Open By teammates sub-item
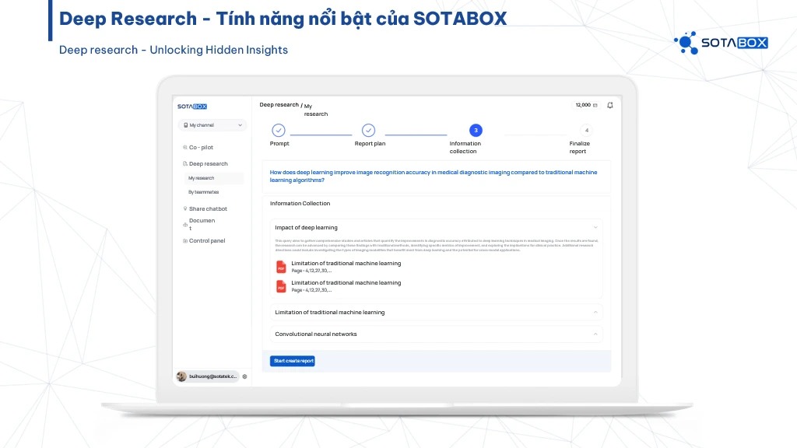 click(203, 192)
